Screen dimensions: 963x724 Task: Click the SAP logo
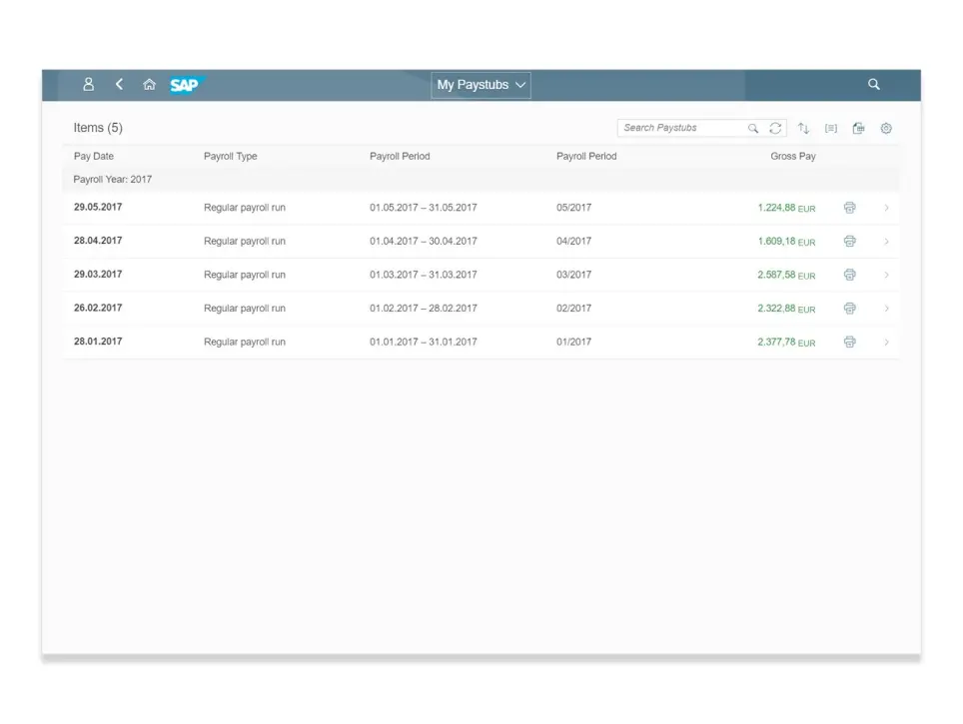pos(186,85)
